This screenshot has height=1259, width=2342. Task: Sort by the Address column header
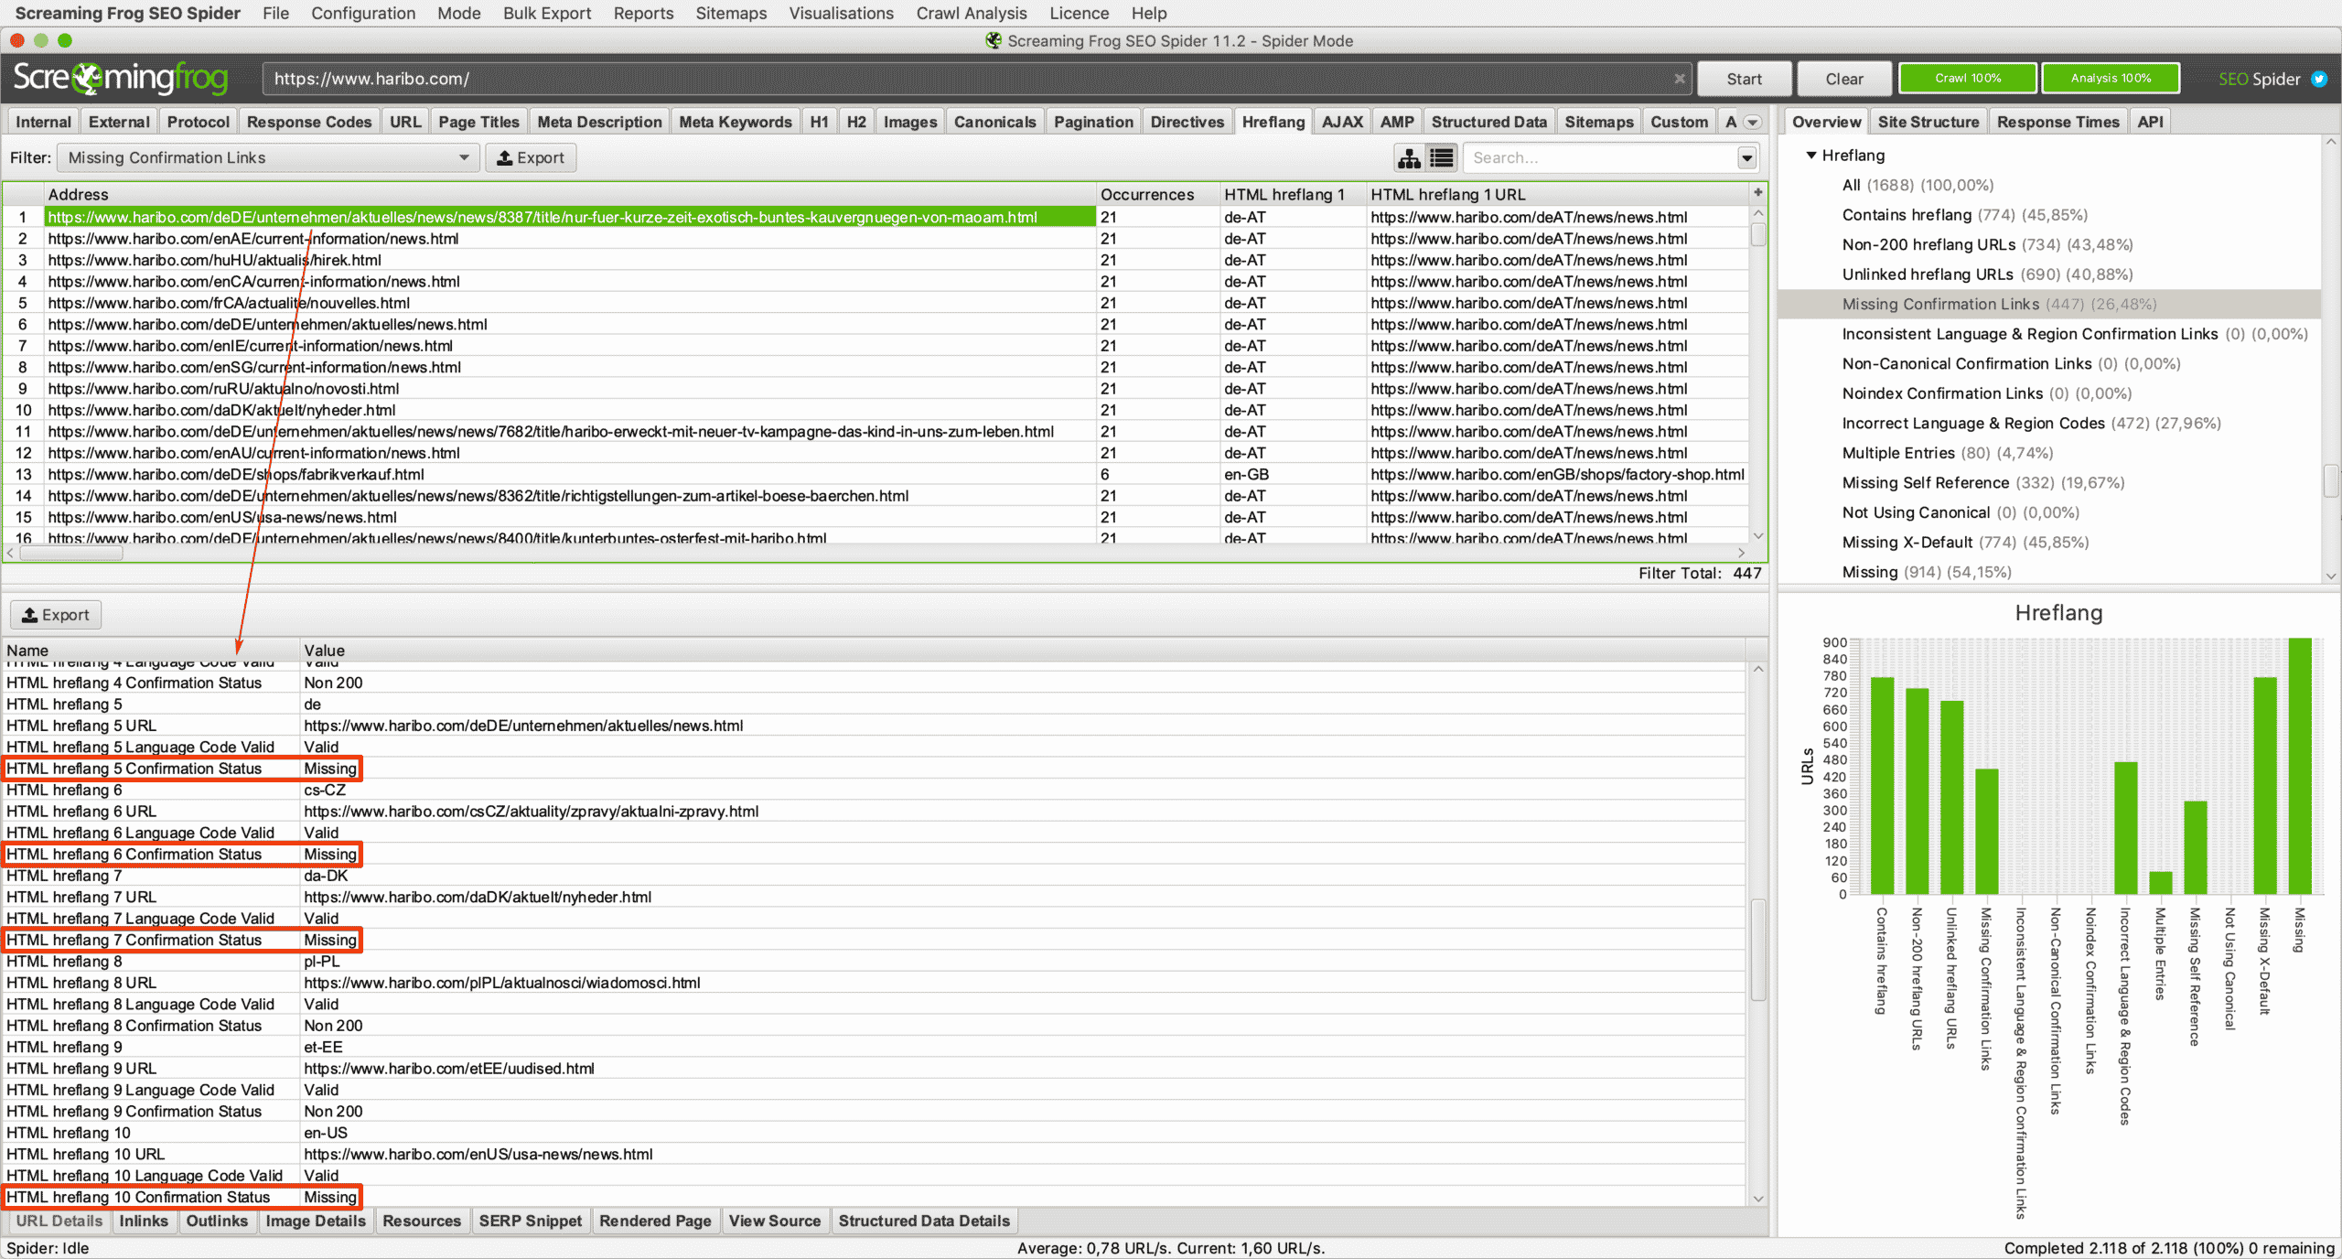click(x=570, y=194)
